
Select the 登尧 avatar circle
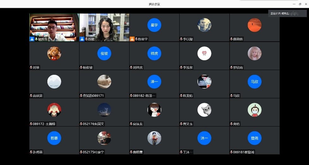pyautogui.click(x=254, y=138)
